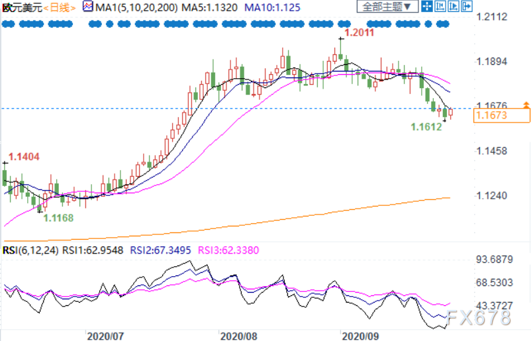Click the 2020/08 date axis label
The height and width of the screenshot is (341, 531).
pyautogui.click(x=239, y=336)
